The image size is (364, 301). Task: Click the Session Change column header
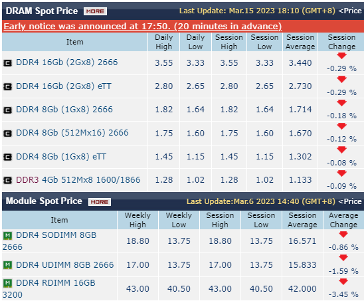pyautogui.click(x=341, y=42)
